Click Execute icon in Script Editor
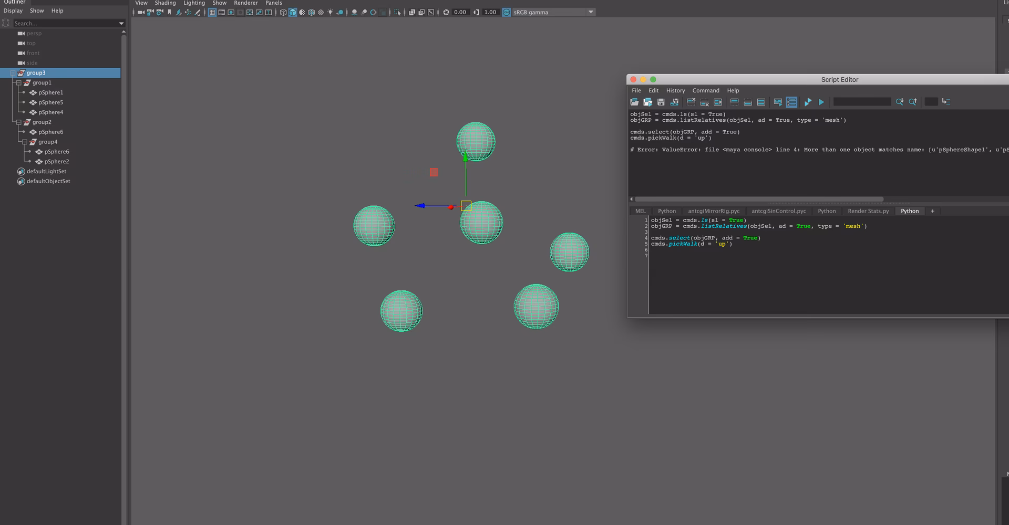Viewport: 1009px width, 525px height. click(x=821, y=102)
